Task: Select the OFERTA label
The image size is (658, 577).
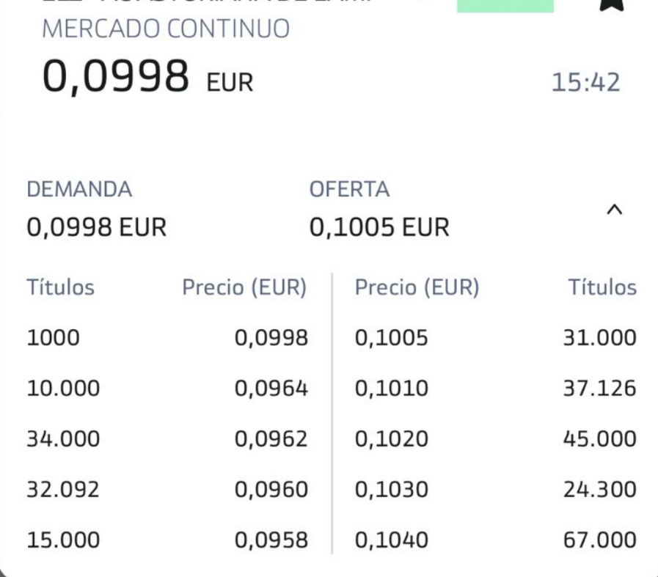Action: coord(349,189)
